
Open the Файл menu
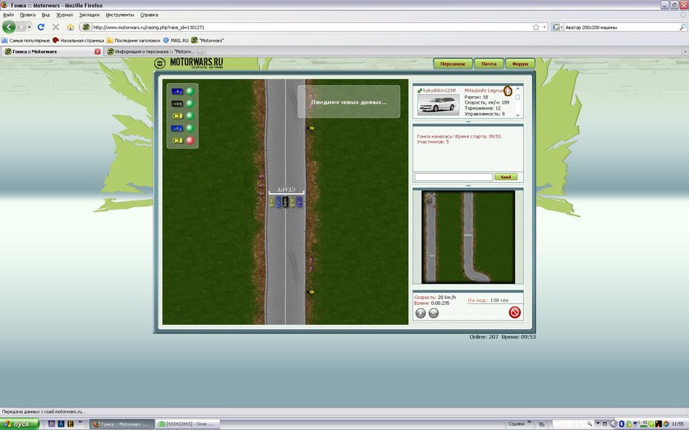click(8, 15)
